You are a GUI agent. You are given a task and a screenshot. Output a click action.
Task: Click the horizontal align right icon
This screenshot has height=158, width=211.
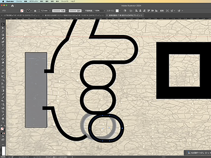(144, 11)
